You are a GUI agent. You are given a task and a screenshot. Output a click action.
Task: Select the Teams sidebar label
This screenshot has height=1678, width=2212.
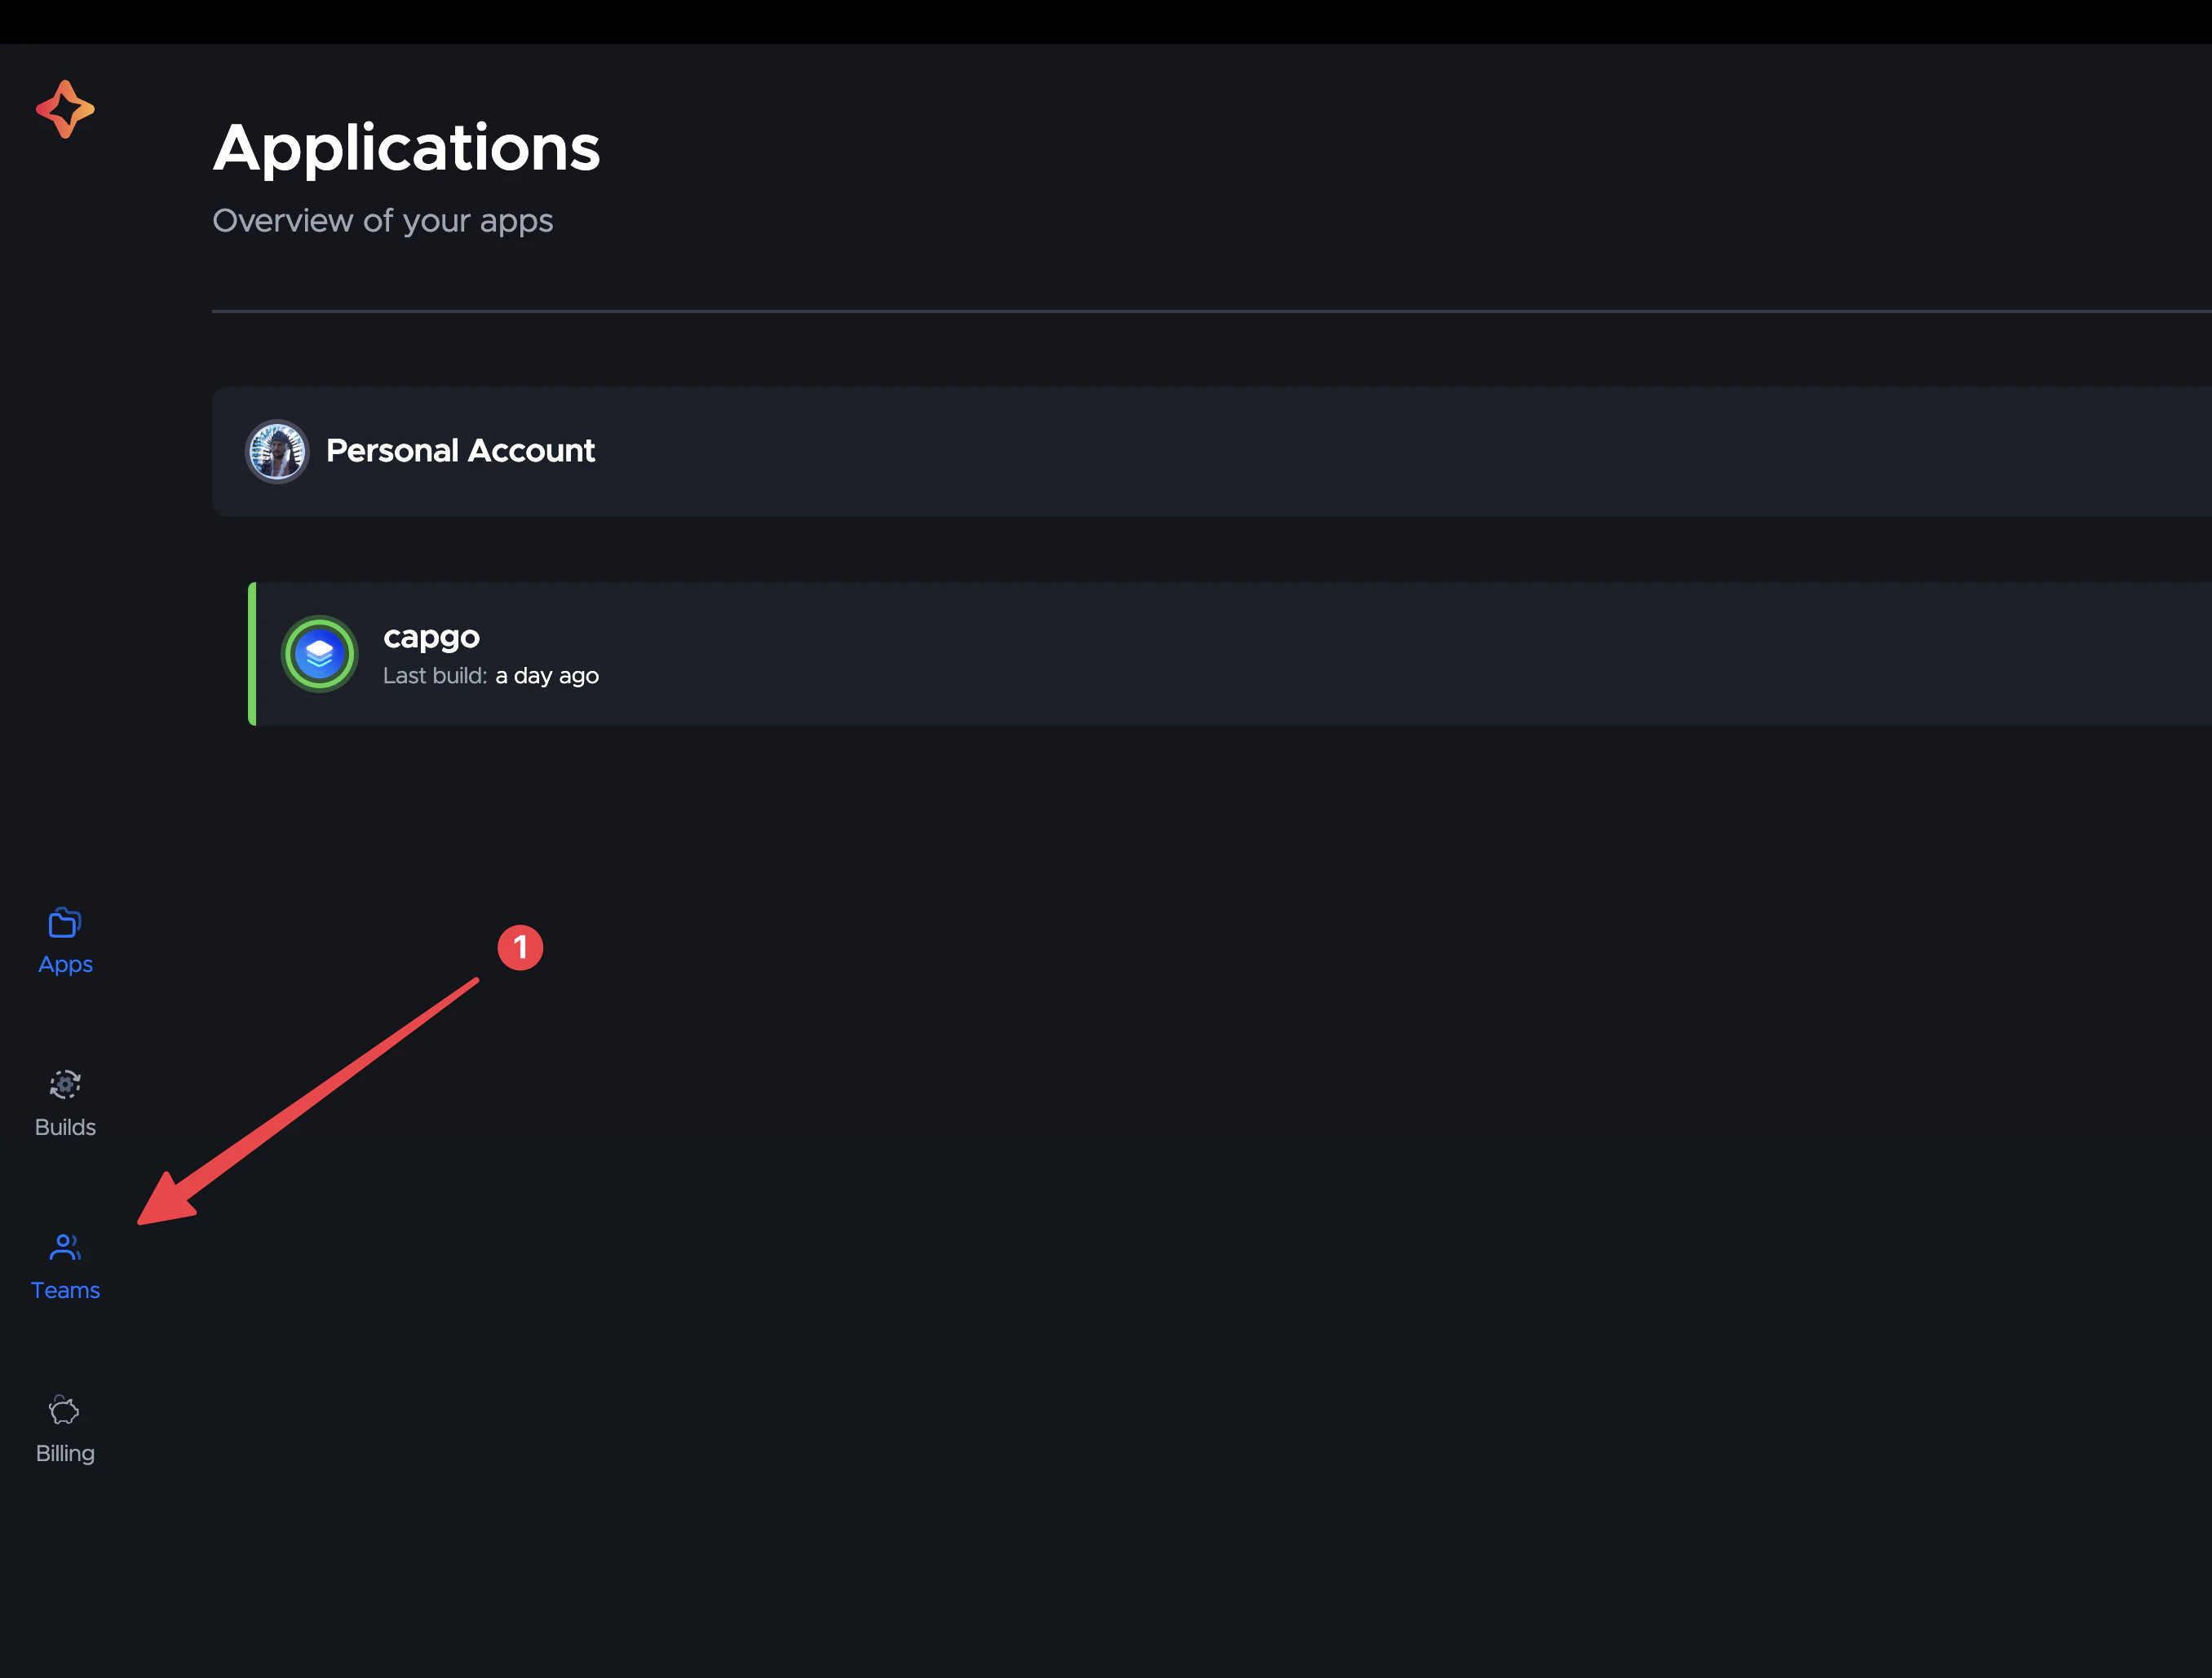(65, 1290)
